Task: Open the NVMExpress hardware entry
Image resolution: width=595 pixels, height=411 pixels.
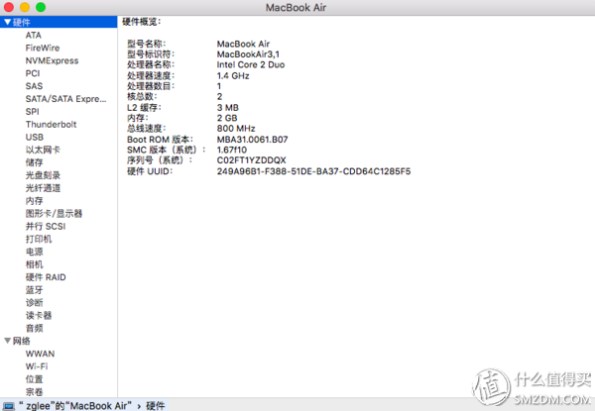Action: coord(52,60)
